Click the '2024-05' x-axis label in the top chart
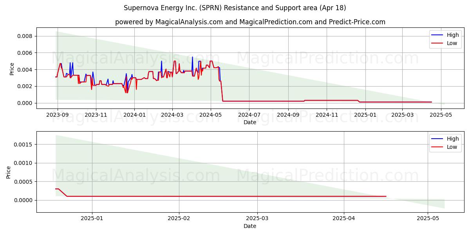 211,115
